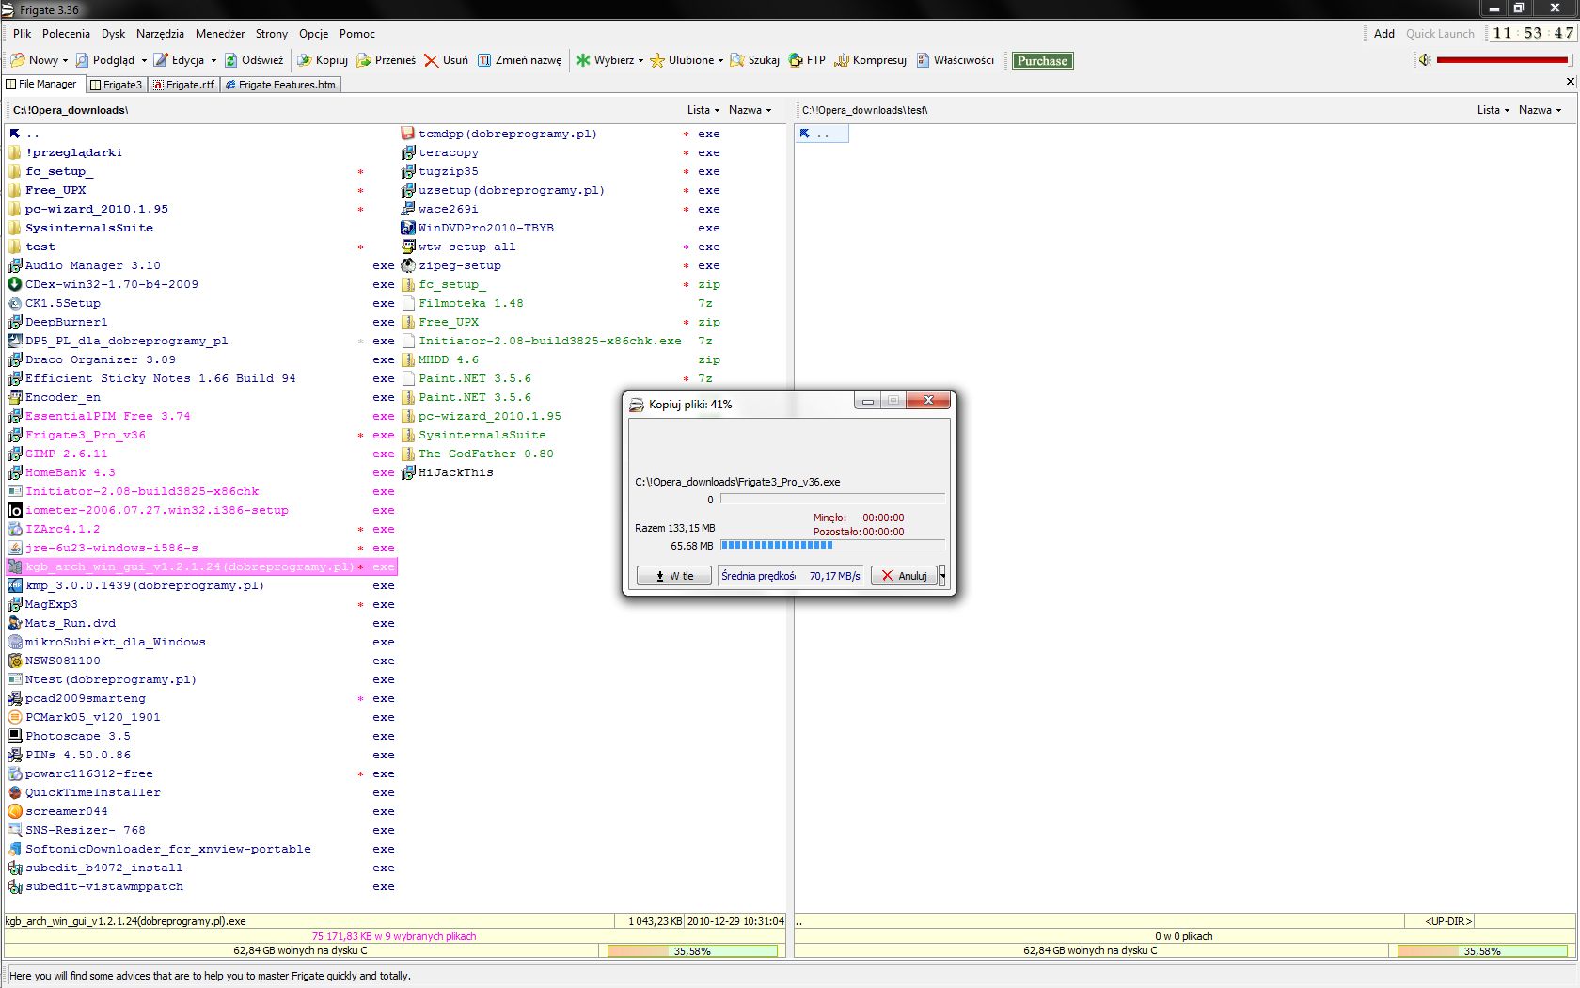Close the active tab with X

[1570, 82]
